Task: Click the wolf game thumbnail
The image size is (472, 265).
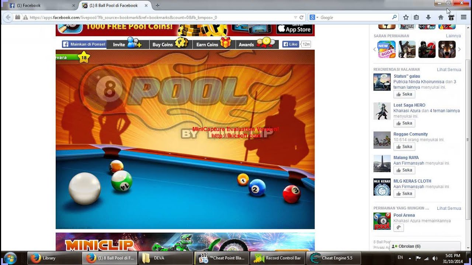Action: (x=447, y=49)
